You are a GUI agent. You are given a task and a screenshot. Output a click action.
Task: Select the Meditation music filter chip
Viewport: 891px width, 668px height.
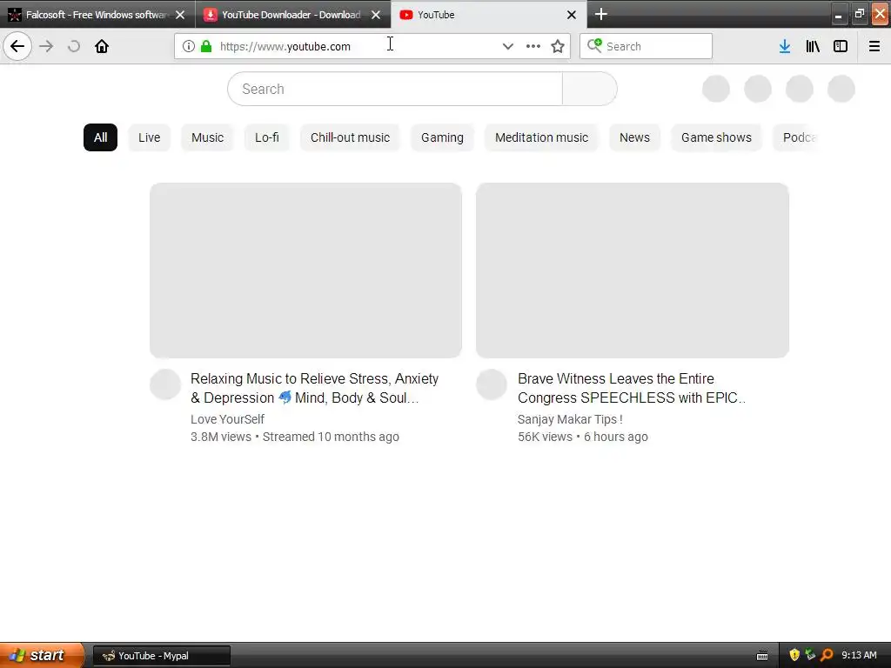[541, 137]
